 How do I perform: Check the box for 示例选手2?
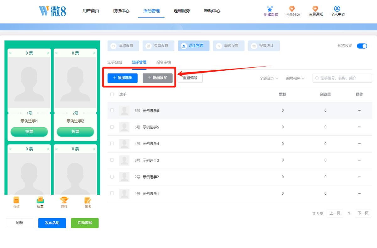tap(112, 177)
